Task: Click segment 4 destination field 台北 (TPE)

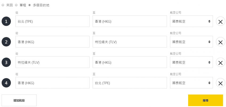Action: [130, 83]
